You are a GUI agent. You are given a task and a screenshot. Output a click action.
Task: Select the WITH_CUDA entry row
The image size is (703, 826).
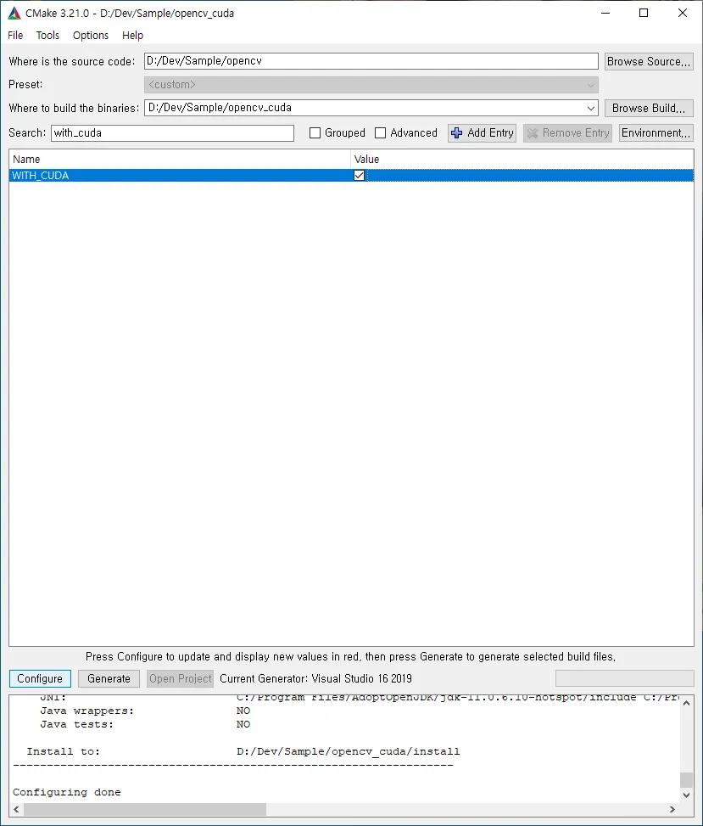pos(351,176)
